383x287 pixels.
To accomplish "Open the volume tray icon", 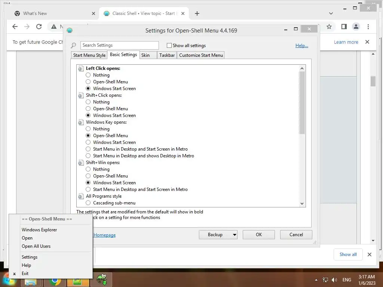I will click(334, 280).
